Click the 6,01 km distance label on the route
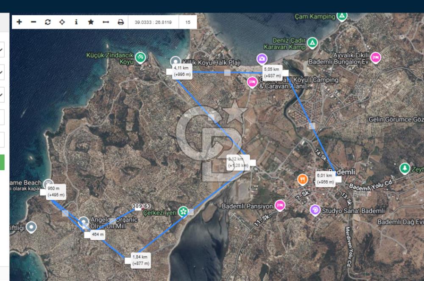This screenshot has width=424, height=281. tap(325, 178)
